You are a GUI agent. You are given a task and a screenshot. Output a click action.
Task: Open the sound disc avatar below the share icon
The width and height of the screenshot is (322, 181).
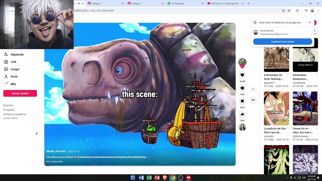tap(242, 127)
